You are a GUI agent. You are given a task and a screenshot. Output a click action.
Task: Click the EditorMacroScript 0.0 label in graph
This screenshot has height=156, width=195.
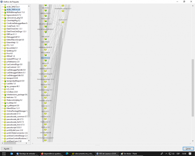[45, 101]
